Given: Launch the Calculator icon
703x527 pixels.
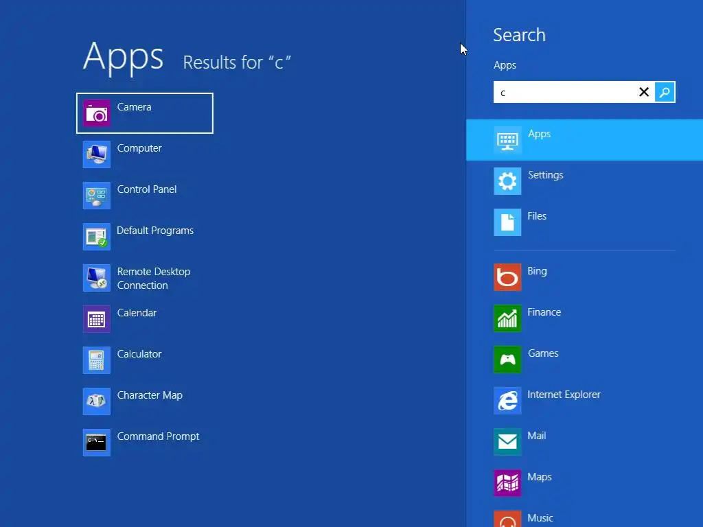Looking at the screenshot, I should coord(96,360).
